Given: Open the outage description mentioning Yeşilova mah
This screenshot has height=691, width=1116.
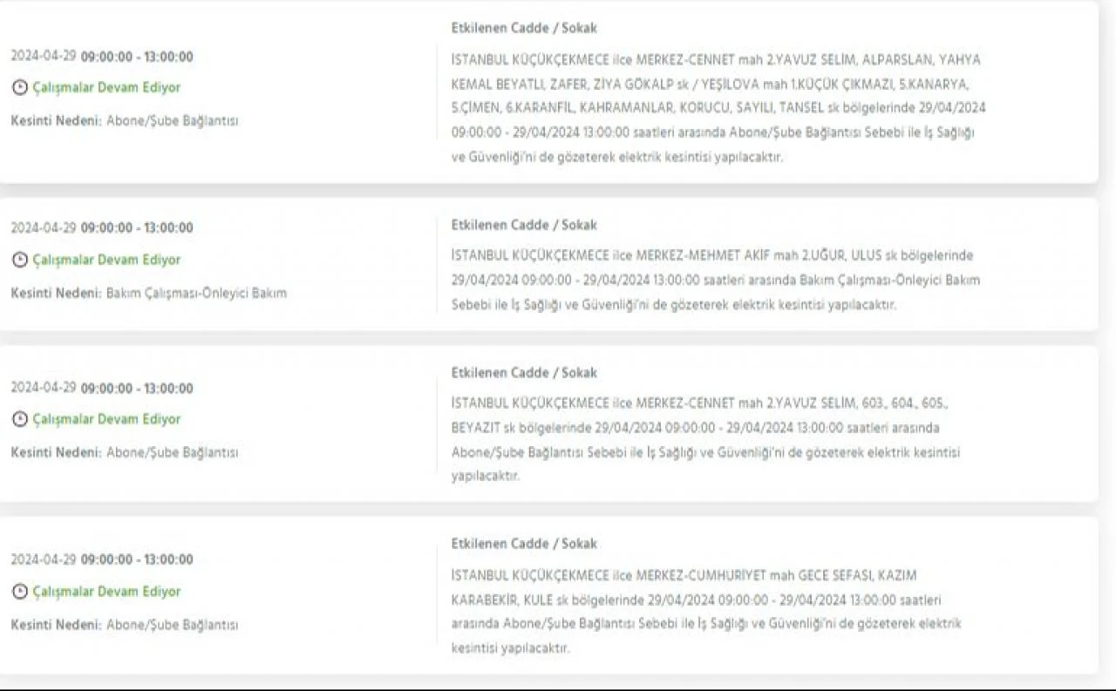Looking at the screenshot, I should [x=715, y=109].
